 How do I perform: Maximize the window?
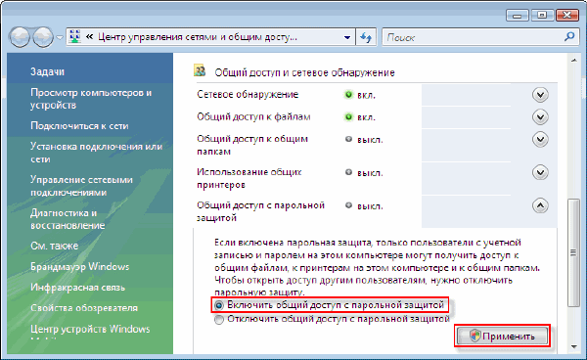542,16
